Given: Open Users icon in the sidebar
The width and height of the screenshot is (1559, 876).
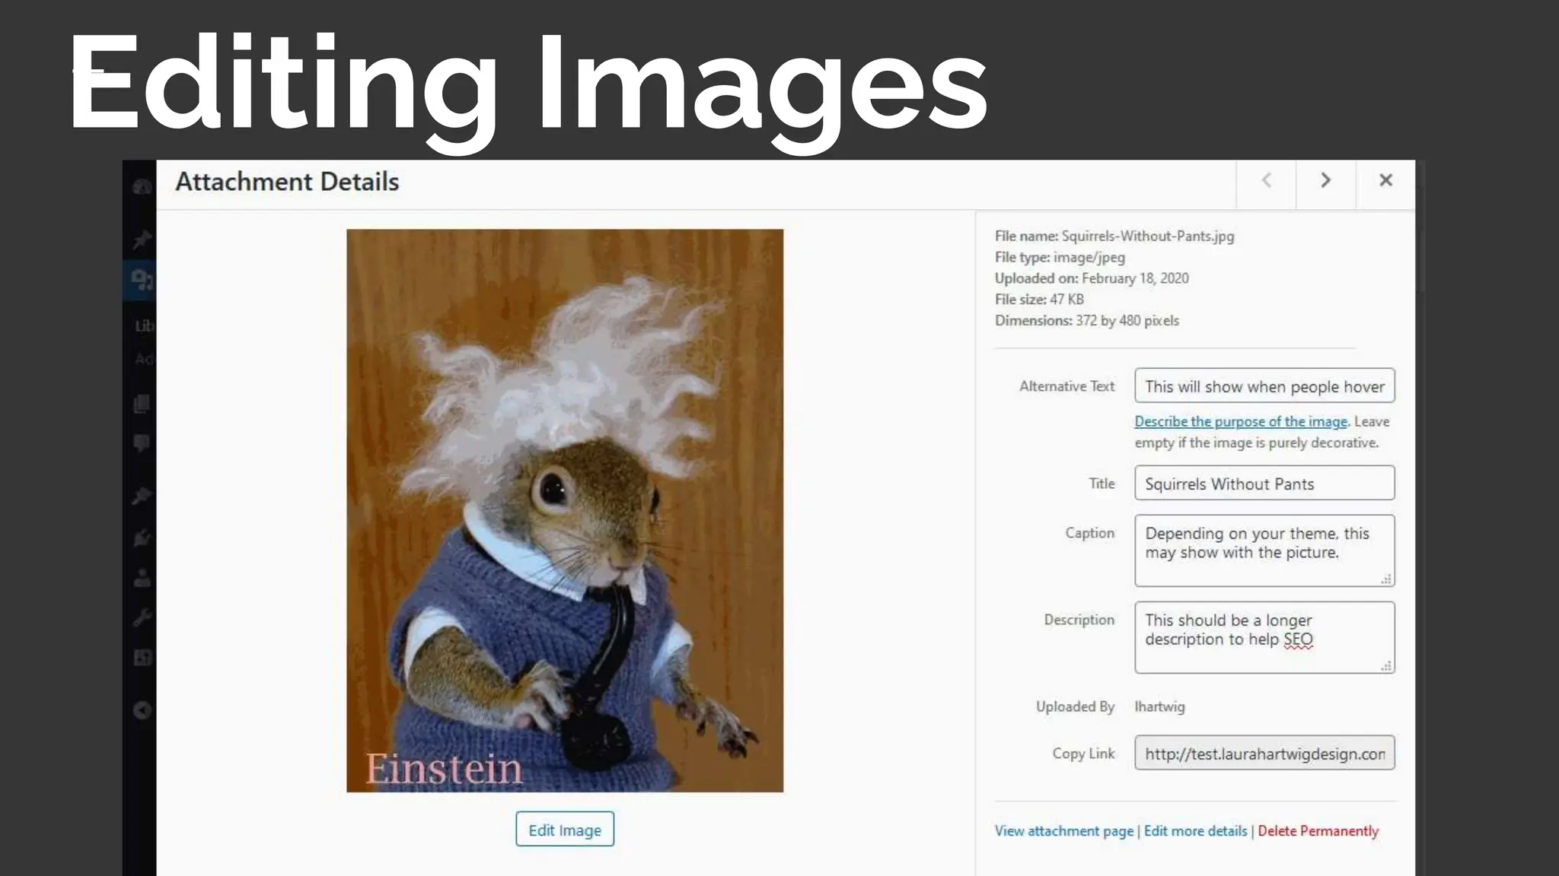Looking at the screenshot, I should point(142,579).
